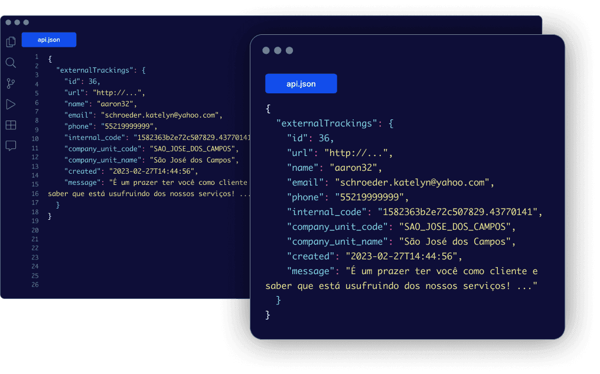
Task: Open the grid/table panel icon
Action: click(11, 125)
